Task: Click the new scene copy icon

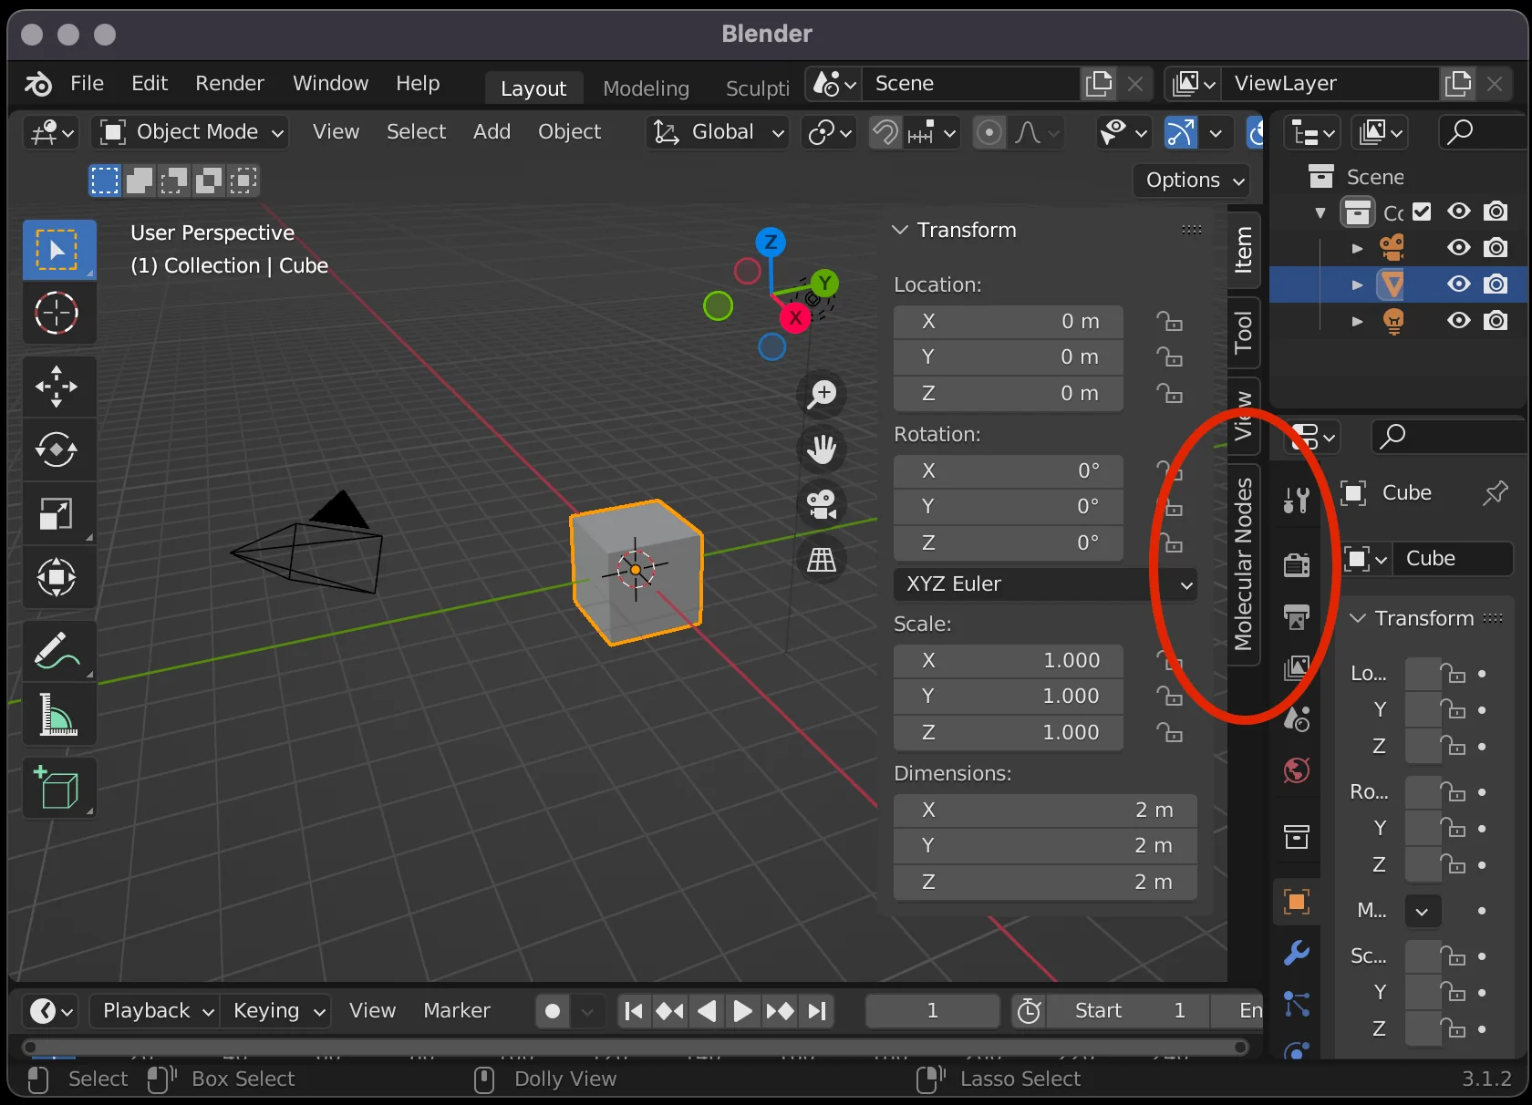Action: coord(1099,84)
